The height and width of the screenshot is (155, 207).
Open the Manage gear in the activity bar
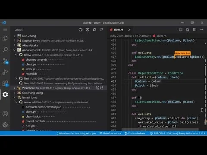click(5, 125)
